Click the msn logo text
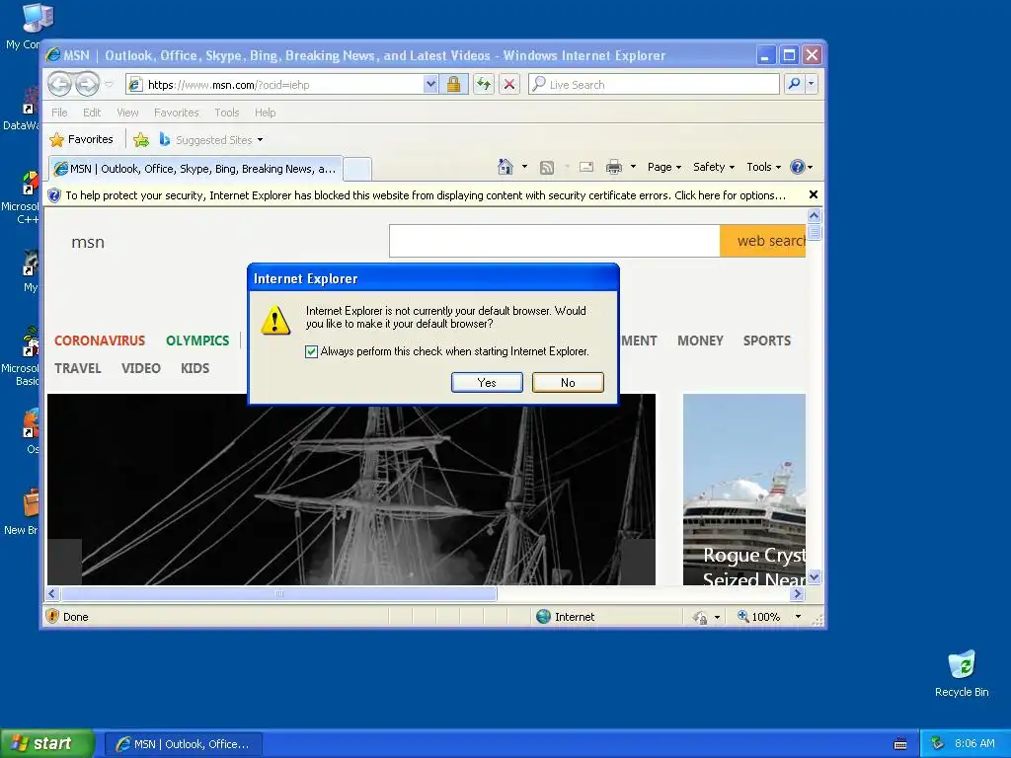Screen dimensions: 1011x758 coord(88,242)
